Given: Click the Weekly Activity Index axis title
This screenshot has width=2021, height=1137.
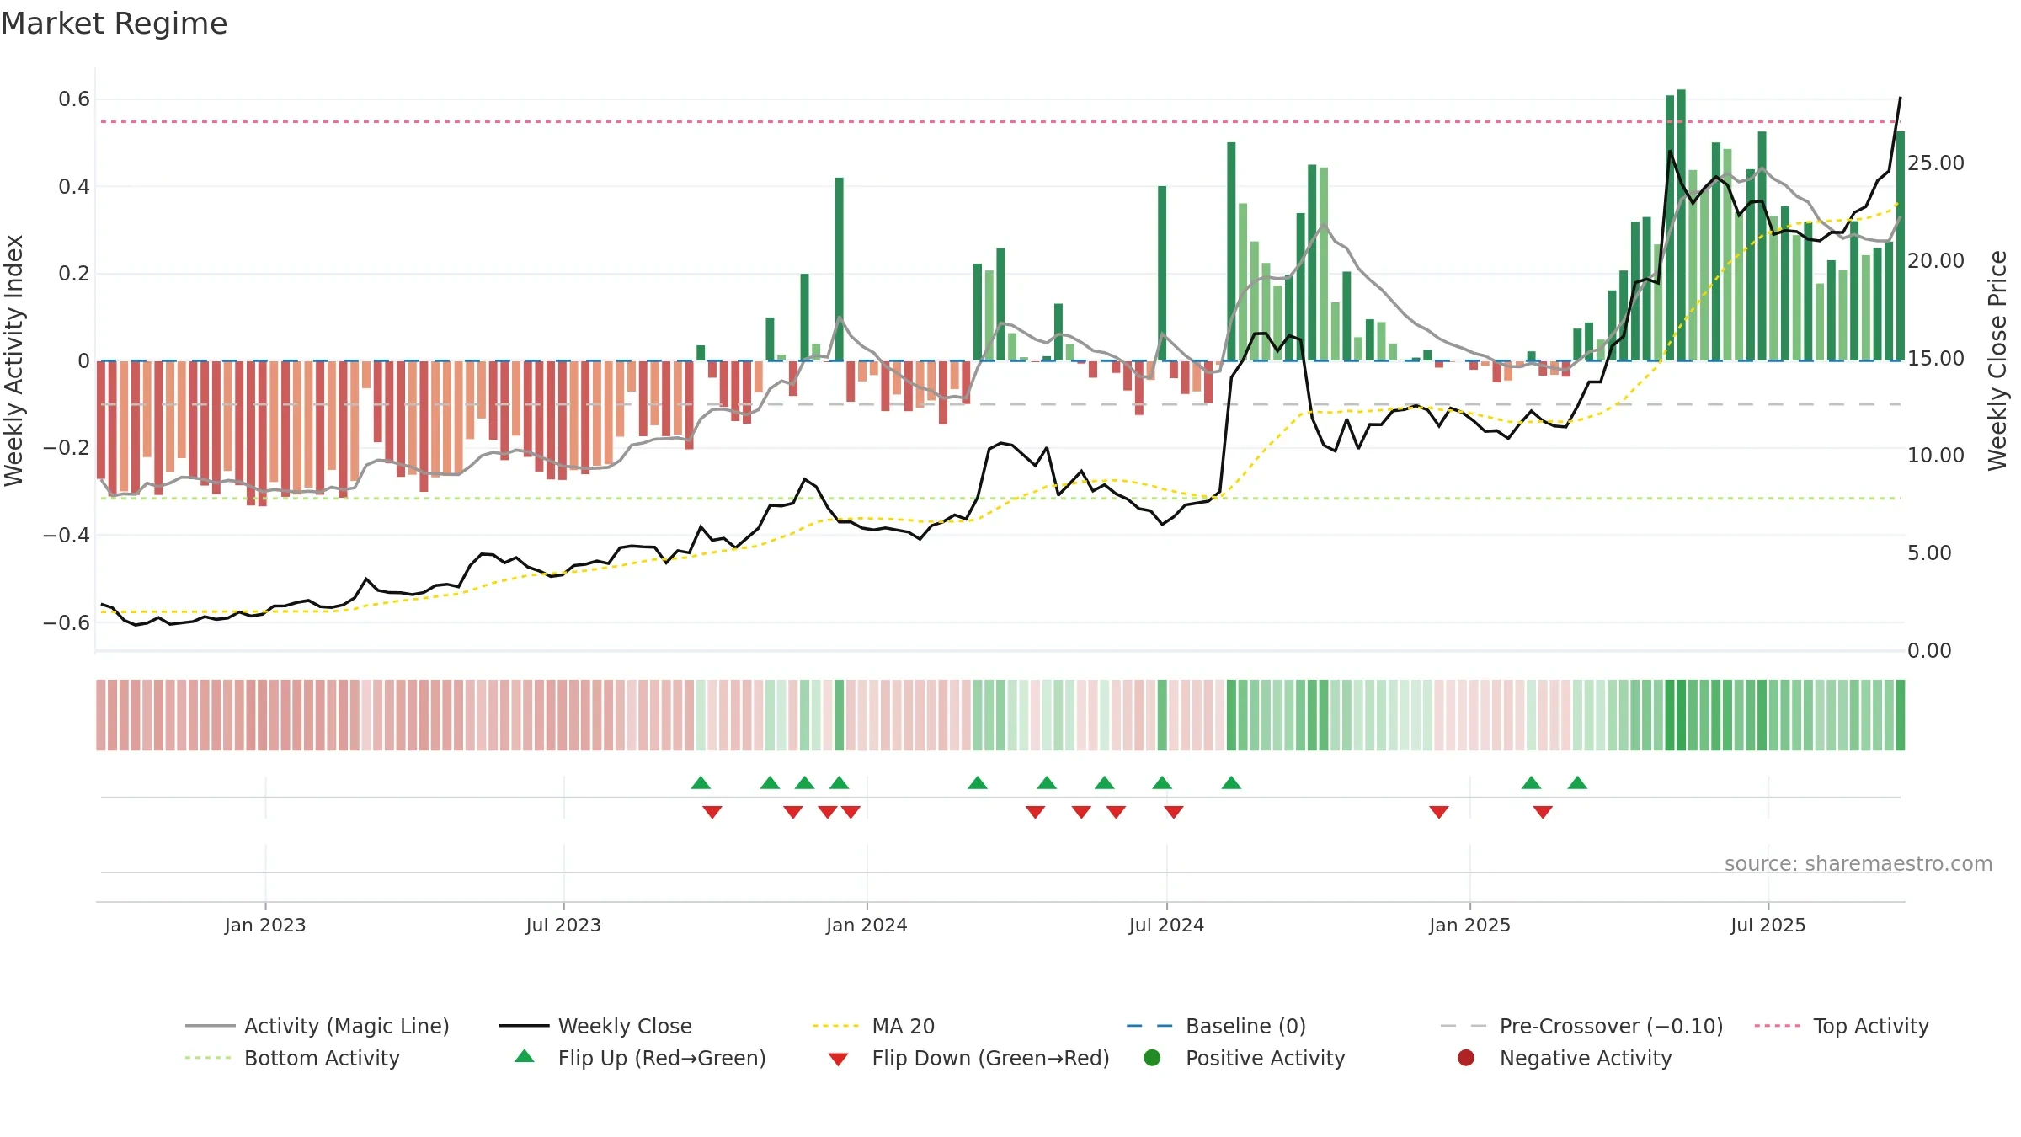Looking at the screenshot, I should 14,360.
